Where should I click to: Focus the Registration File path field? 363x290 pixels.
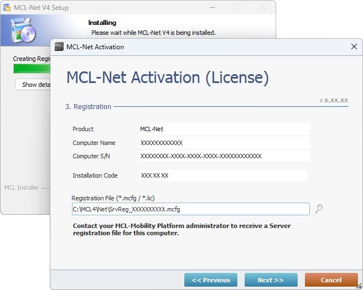190,209
